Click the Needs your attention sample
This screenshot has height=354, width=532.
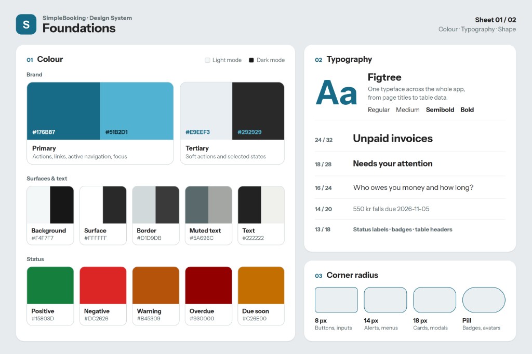point(393,164)
